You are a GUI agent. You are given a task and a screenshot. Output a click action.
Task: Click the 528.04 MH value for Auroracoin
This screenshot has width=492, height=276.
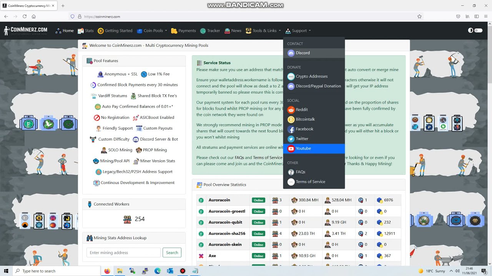coord(342,200)
